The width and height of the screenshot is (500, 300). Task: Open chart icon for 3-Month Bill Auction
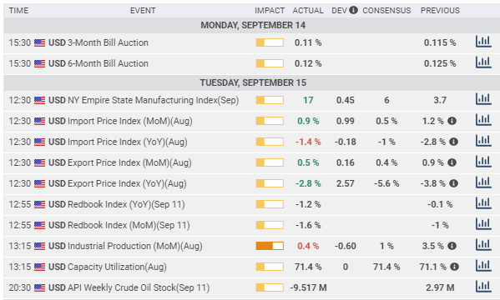pos(483,42)
